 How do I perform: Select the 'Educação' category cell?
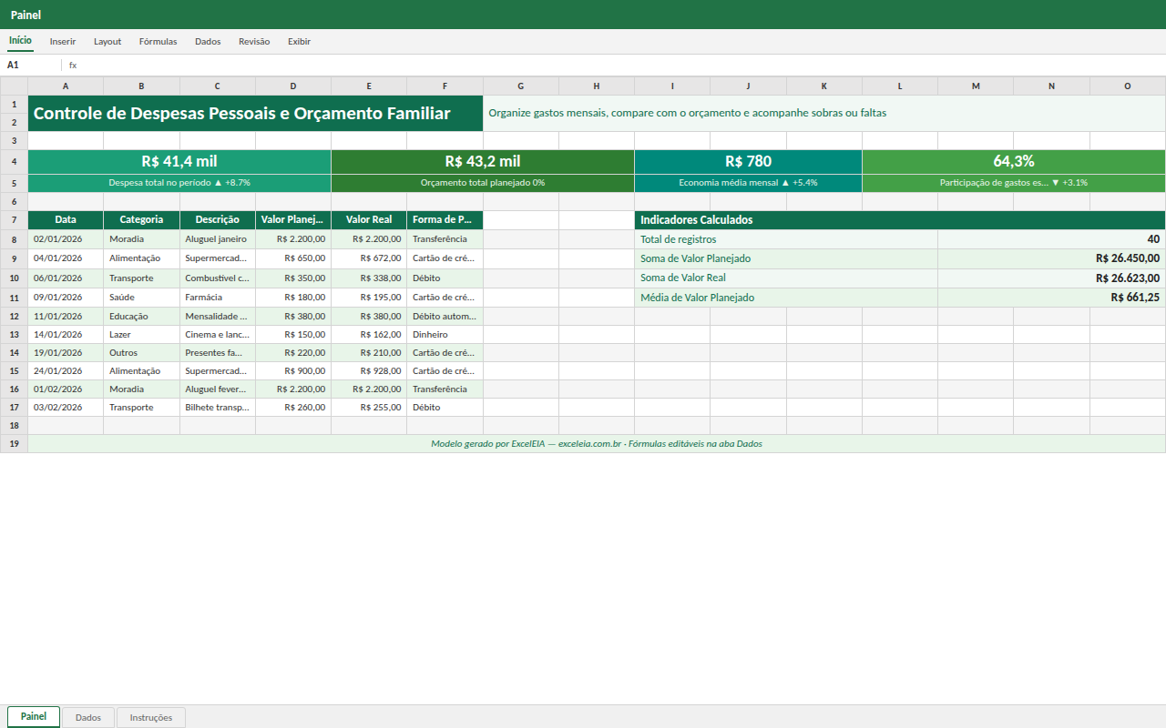pos(142,317)
